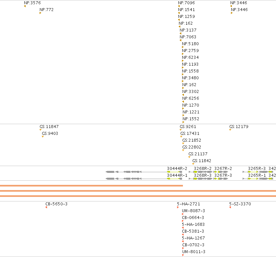The height and width of the screenshot is (257, 276).
Task: Click the NP:7063 insertion label
Action: [188, 37]
